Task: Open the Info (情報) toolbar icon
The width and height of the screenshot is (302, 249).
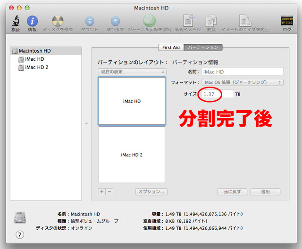Action: coord(32,21)
